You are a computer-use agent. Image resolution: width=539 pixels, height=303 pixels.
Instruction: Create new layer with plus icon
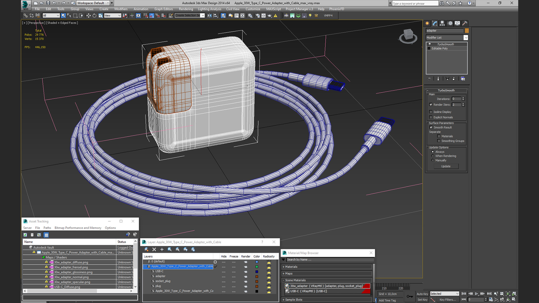point(162,249)
